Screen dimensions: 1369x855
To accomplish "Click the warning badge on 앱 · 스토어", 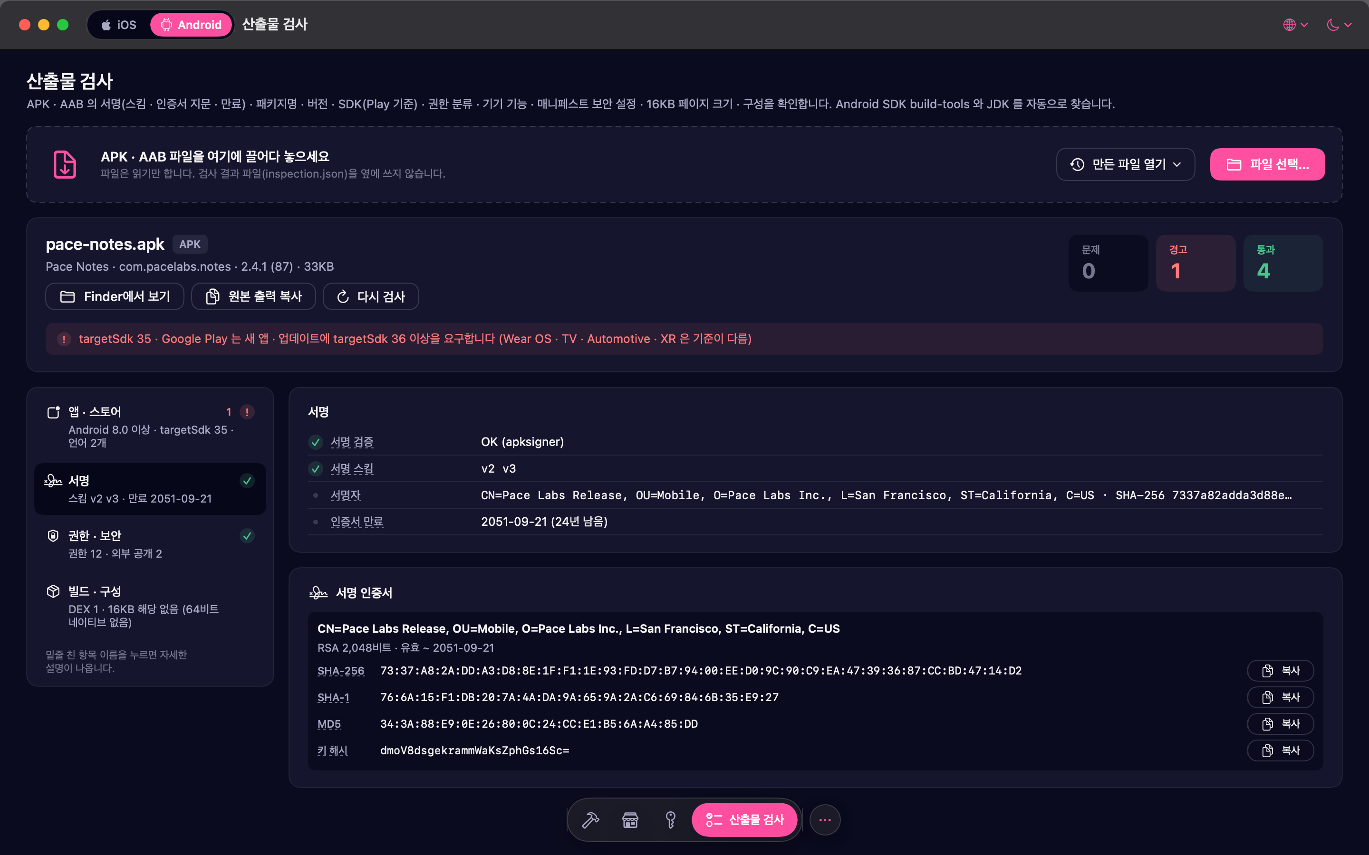I will (247, 412).
